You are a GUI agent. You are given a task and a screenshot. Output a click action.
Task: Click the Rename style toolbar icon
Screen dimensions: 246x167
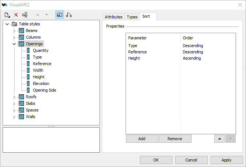pos(25,15)
